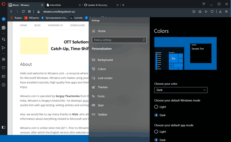
Task: Open My Flow arrow in sidebar
Action: (3, 48)
